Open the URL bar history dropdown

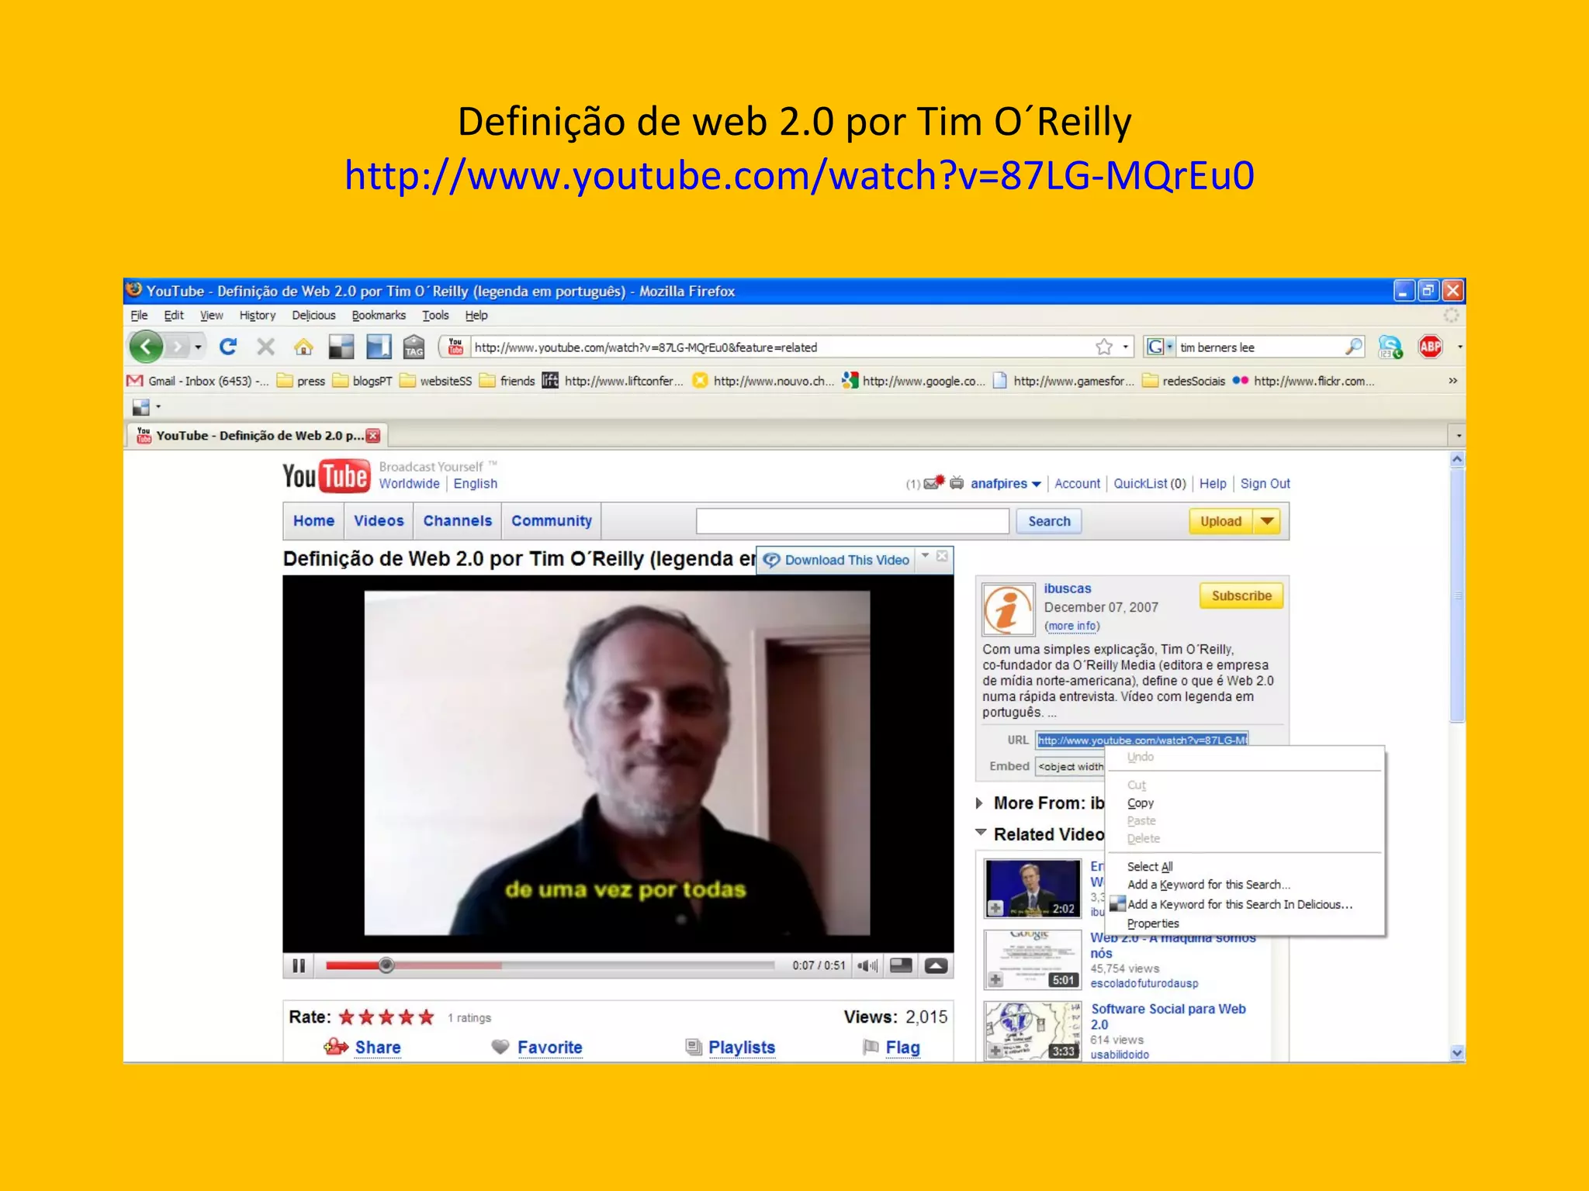tap(1125, 347)
